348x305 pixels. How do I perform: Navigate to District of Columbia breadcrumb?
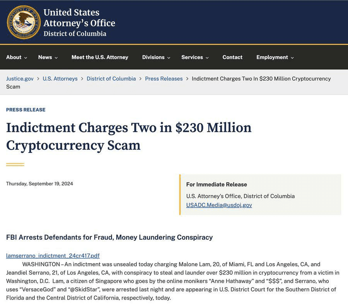[x=111, y=79]
